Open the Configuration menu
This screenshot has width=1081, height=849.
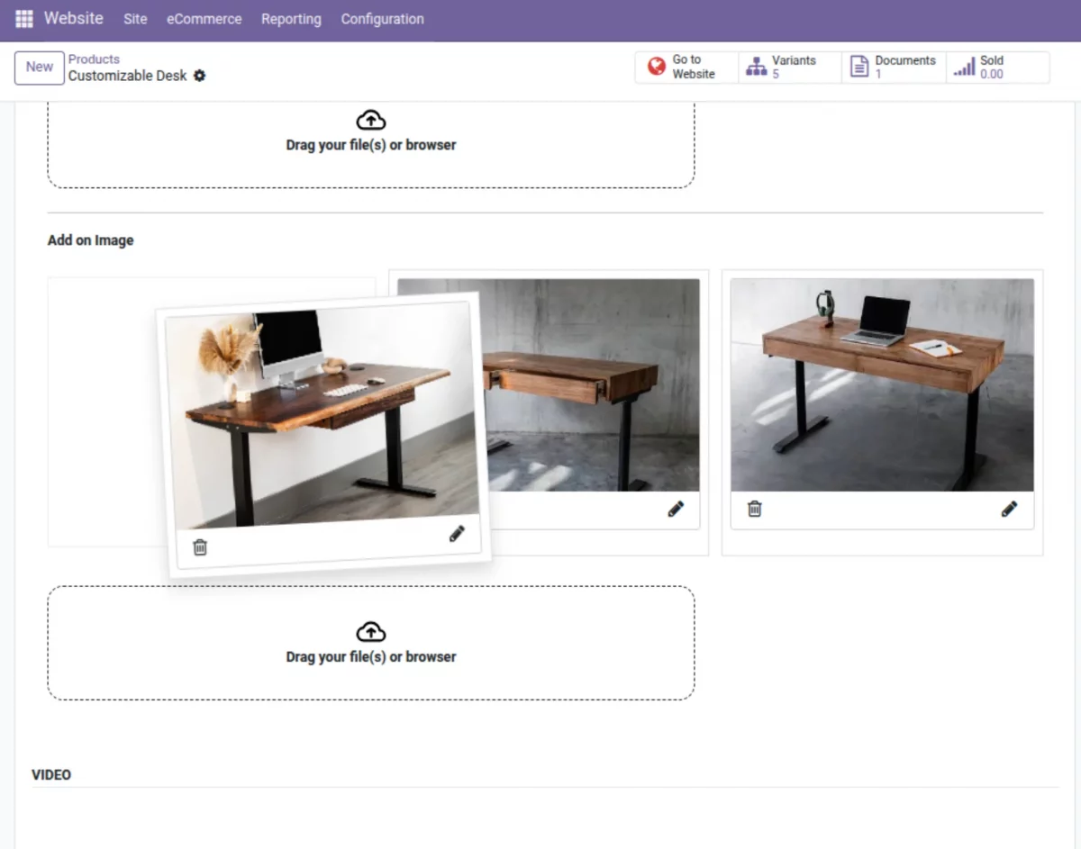[x=382, y=19]
